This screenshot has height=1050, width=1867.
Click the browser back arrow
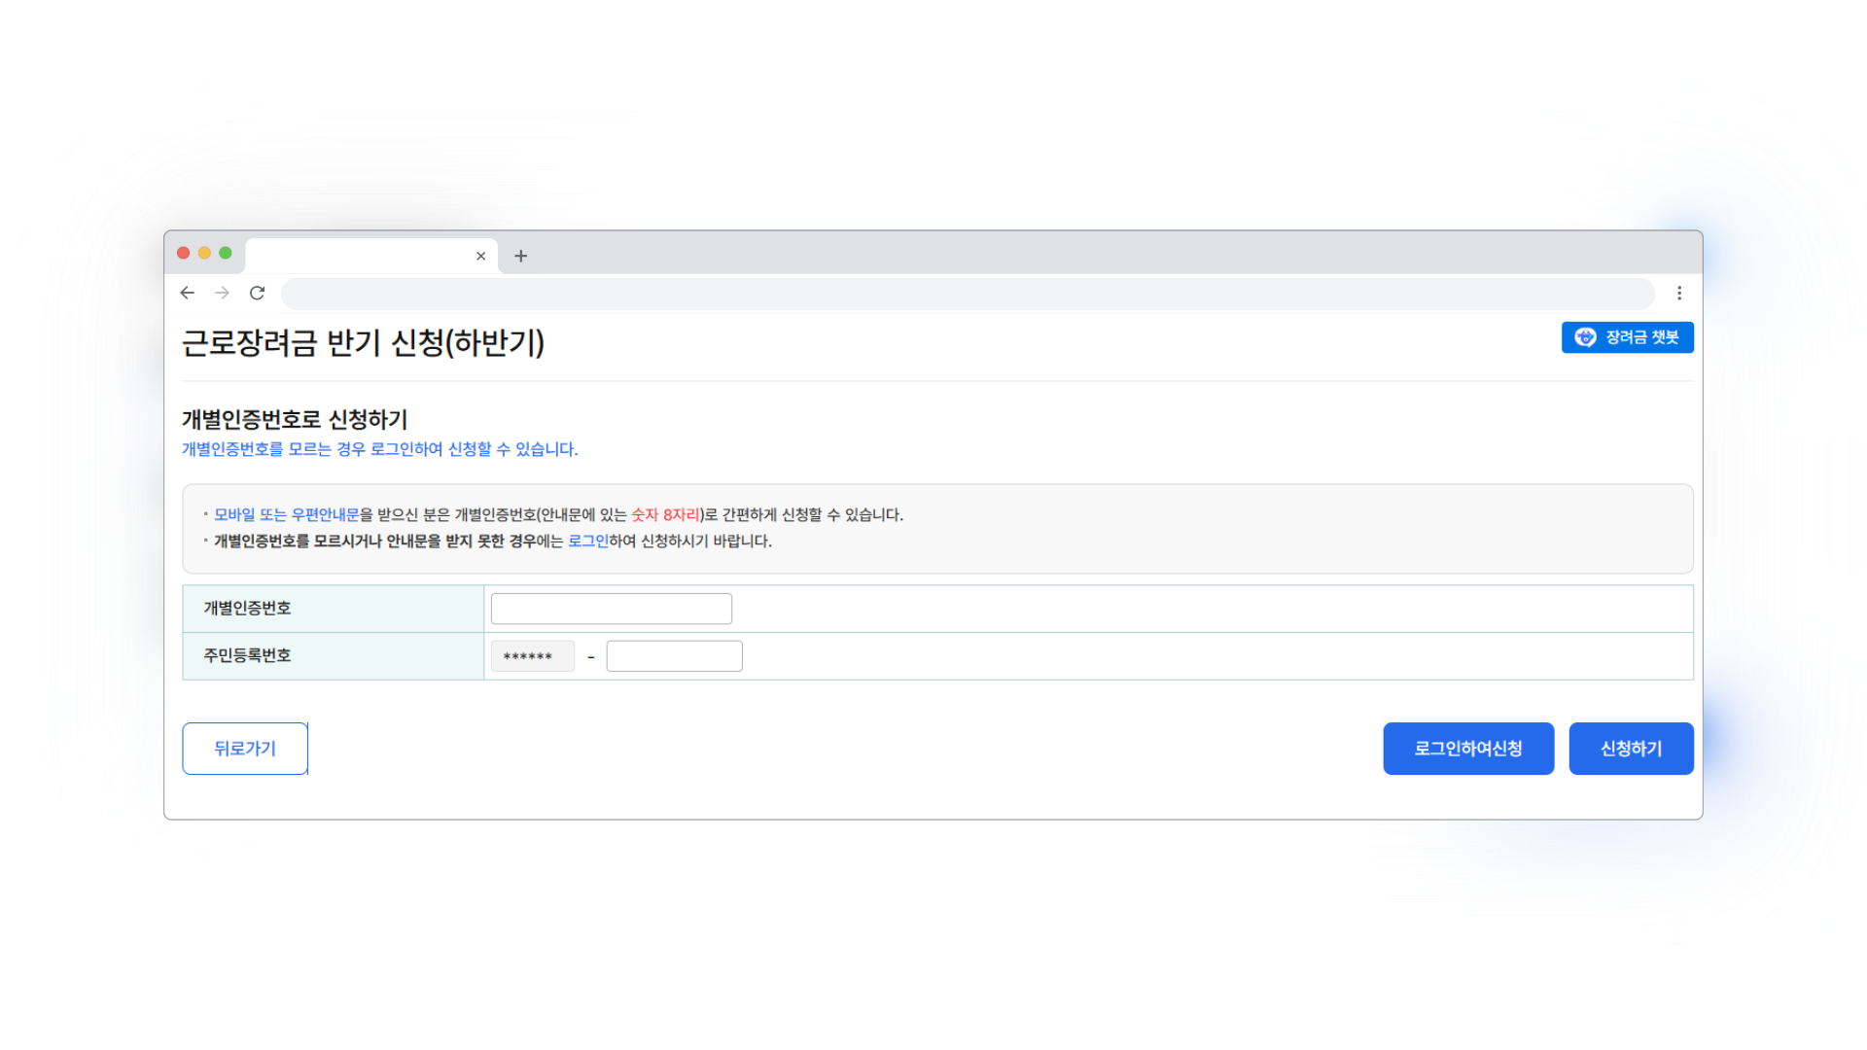pos(188,293)
